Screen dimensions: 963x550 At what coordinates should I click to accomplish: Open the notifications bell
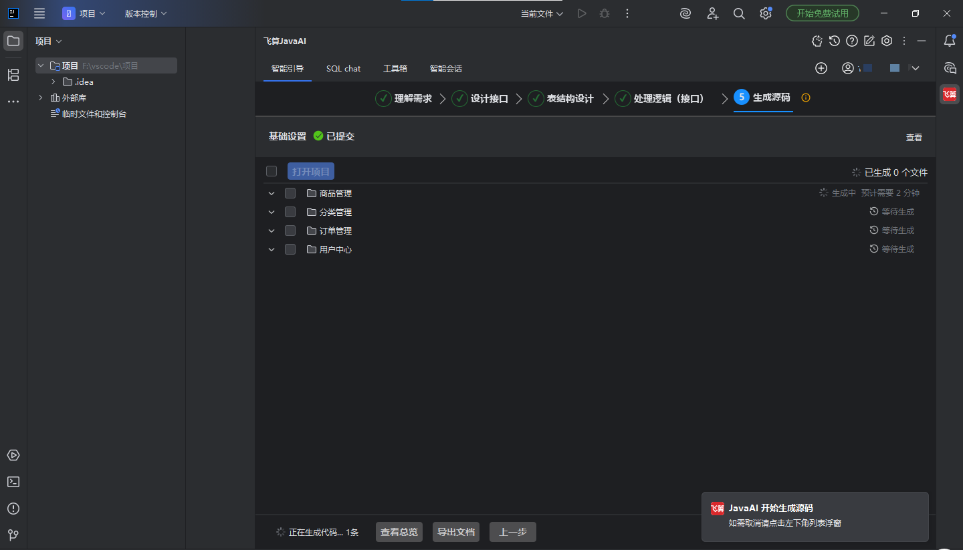click(x=950, y=41)
